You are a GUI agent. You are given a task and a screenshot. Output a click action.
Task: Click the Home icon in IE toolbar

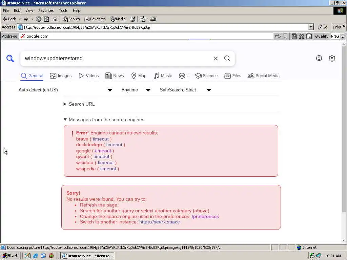55,19
